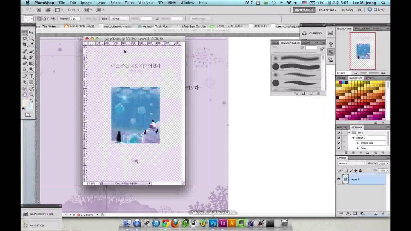Switch to the Swatches tab
The width and height of the screenshot is (411, 231).
pos(355,78)
